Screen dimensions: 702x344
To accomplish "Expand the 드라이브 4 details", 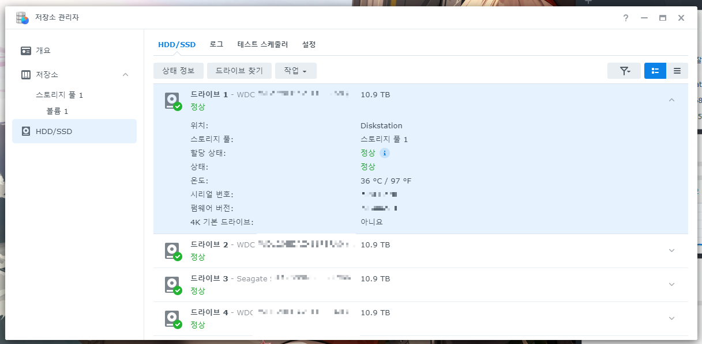I will (x=671, y=318).
